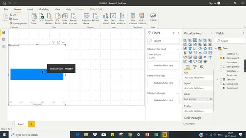Select the treemap visual
Screen dimensions: 246x138
click(x=210, y=49)
